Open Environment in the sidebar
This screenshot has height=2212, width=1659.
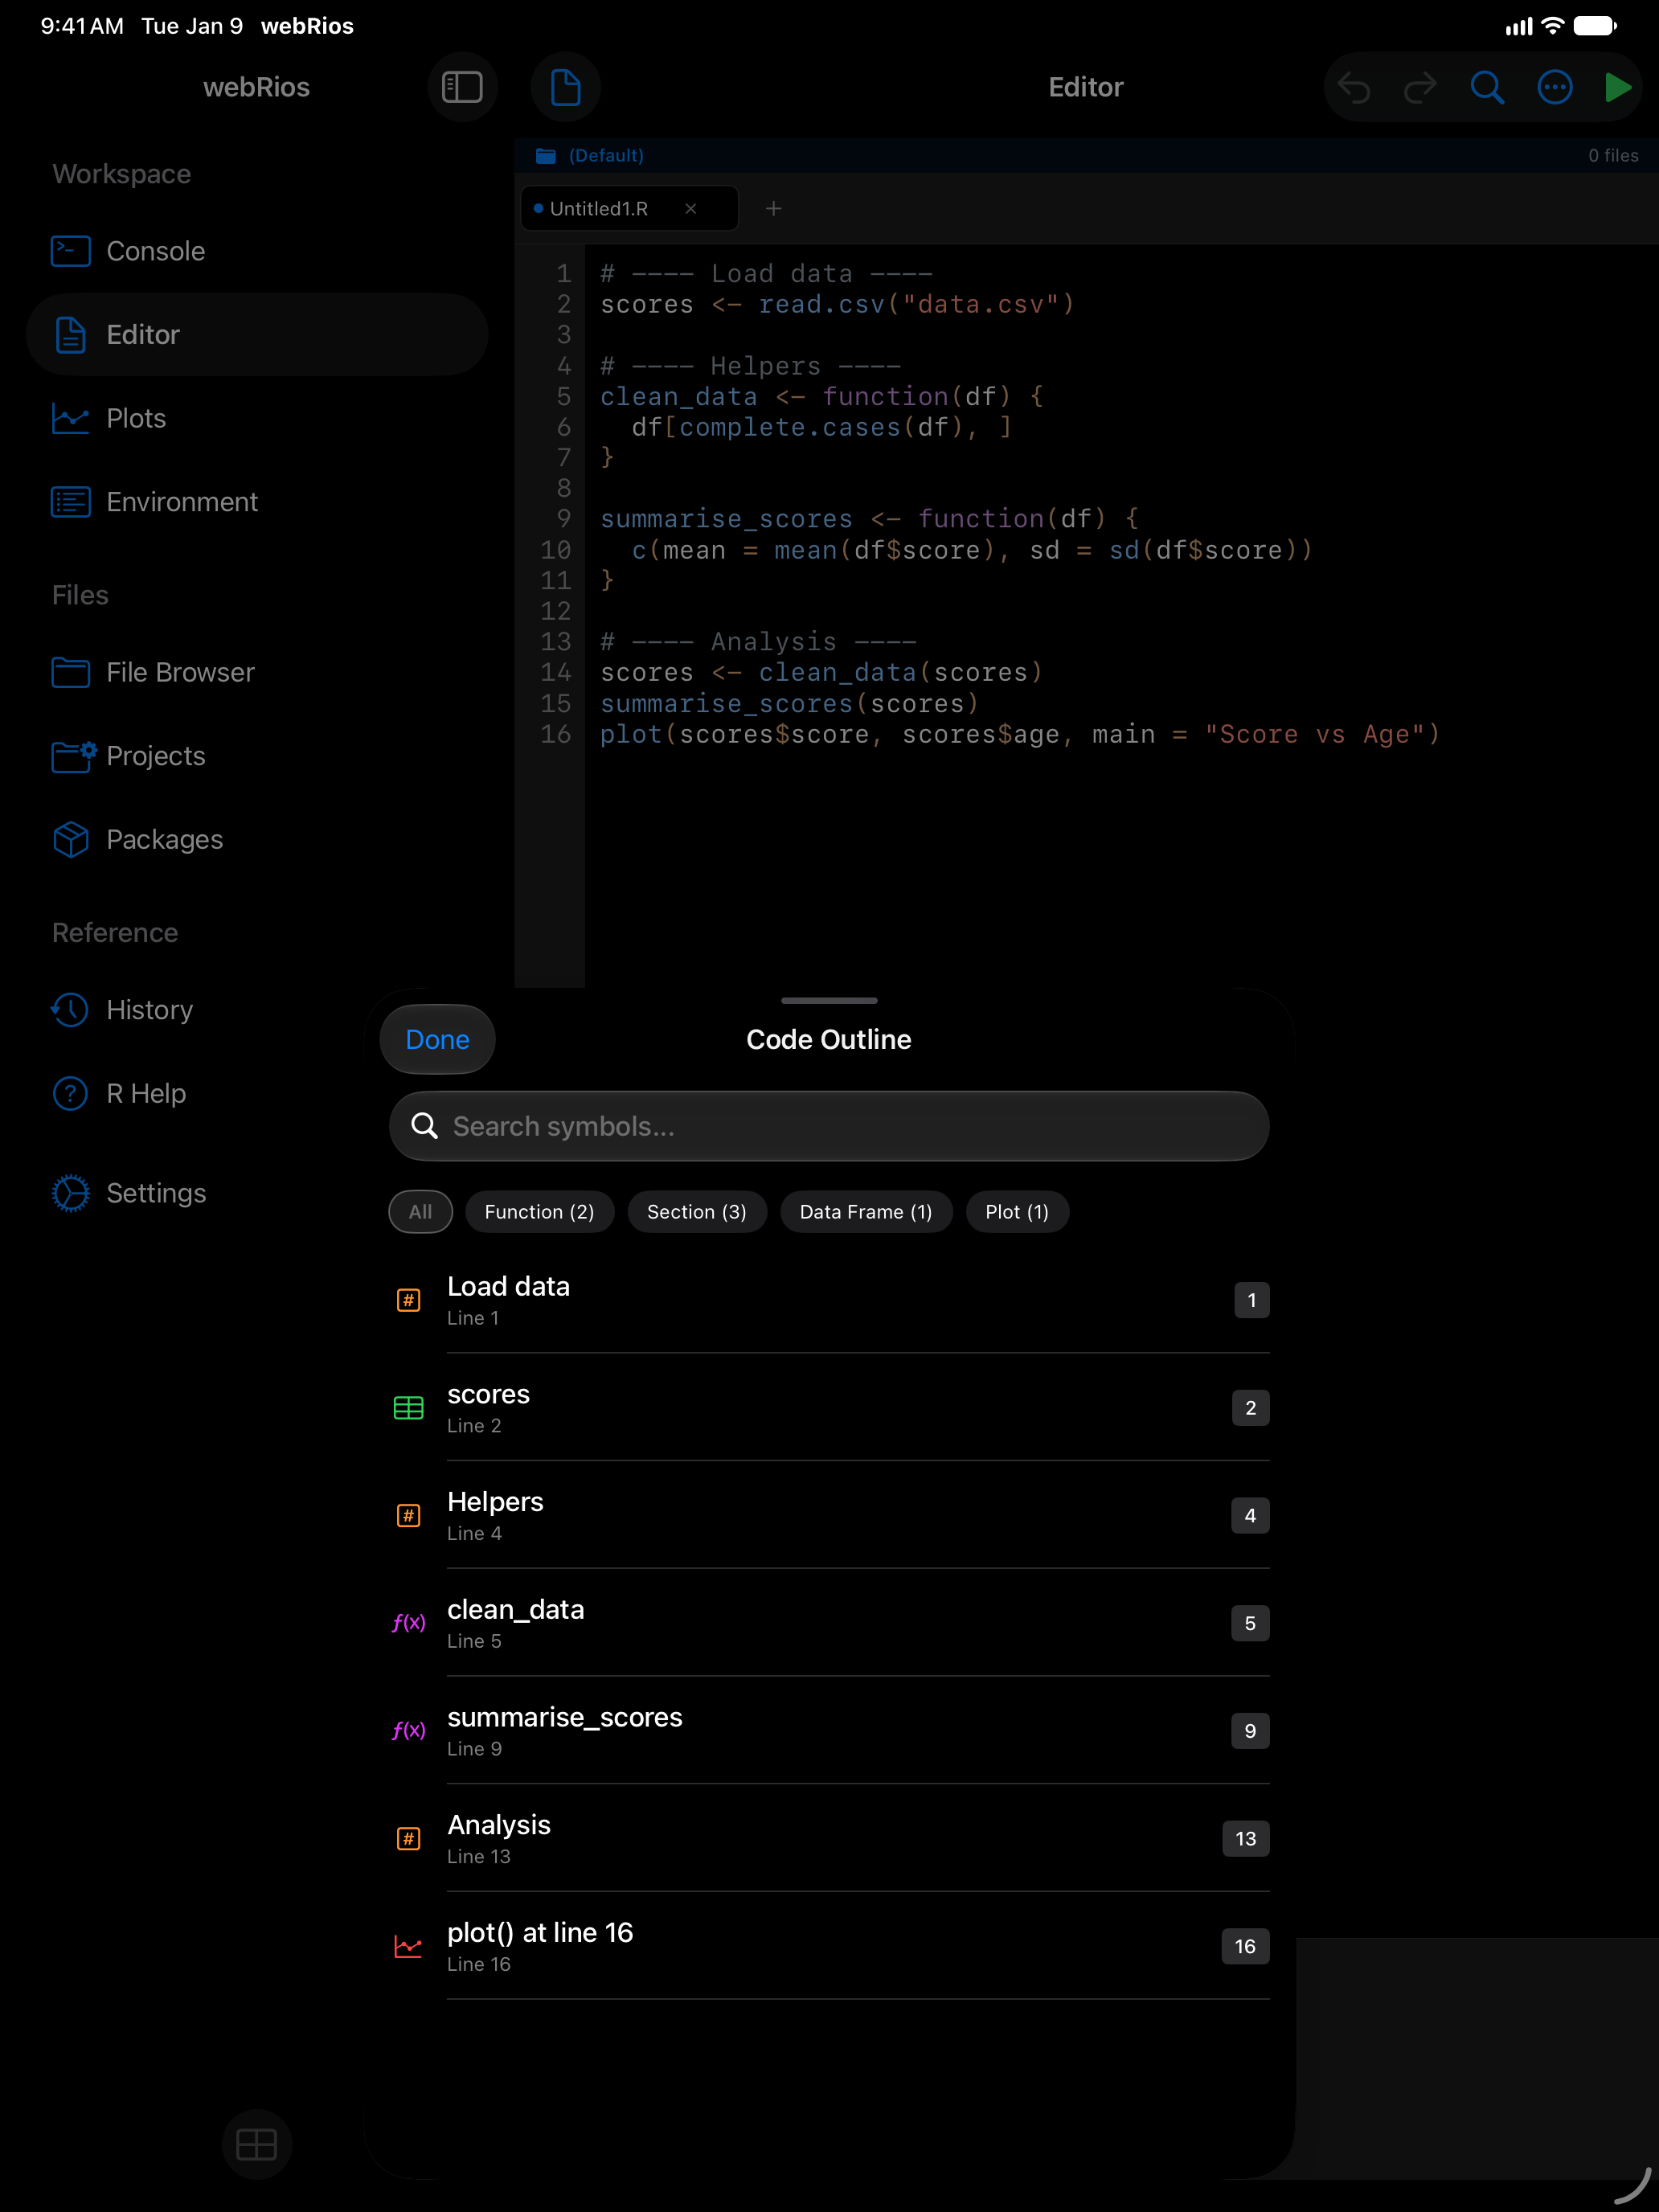point(257,502)
